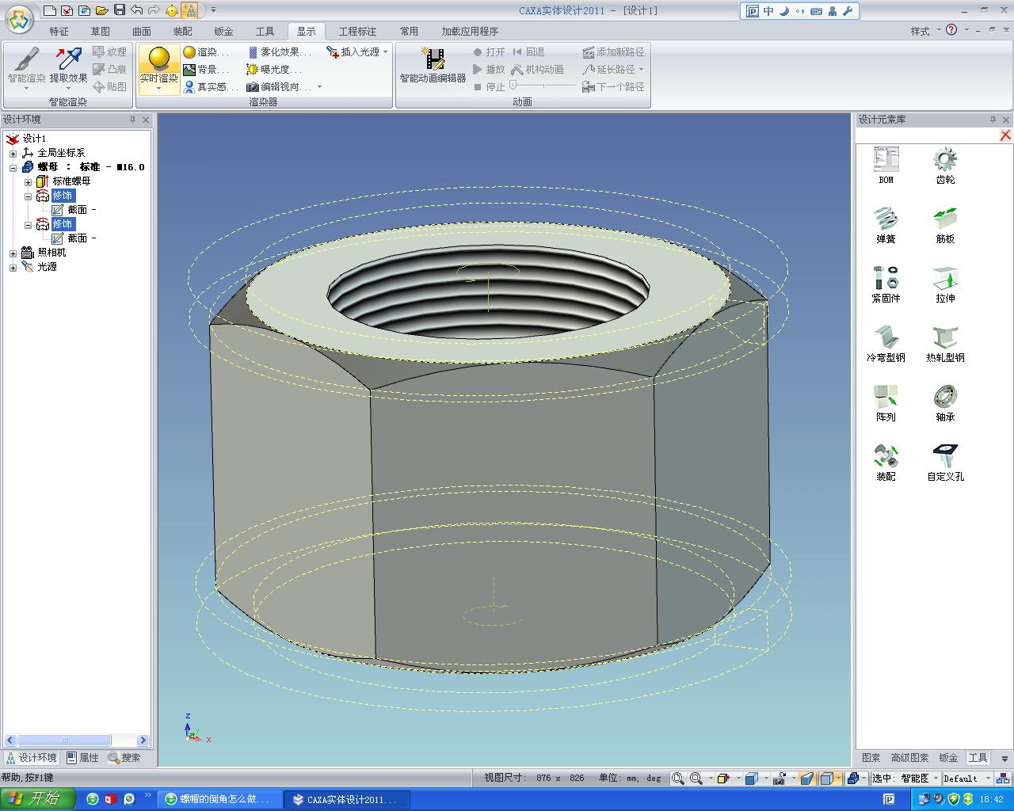The image size is (1014, 811).
Task: Select 热轧型钢 hot-rolled steel tool
Action: (x=945, y=344)
